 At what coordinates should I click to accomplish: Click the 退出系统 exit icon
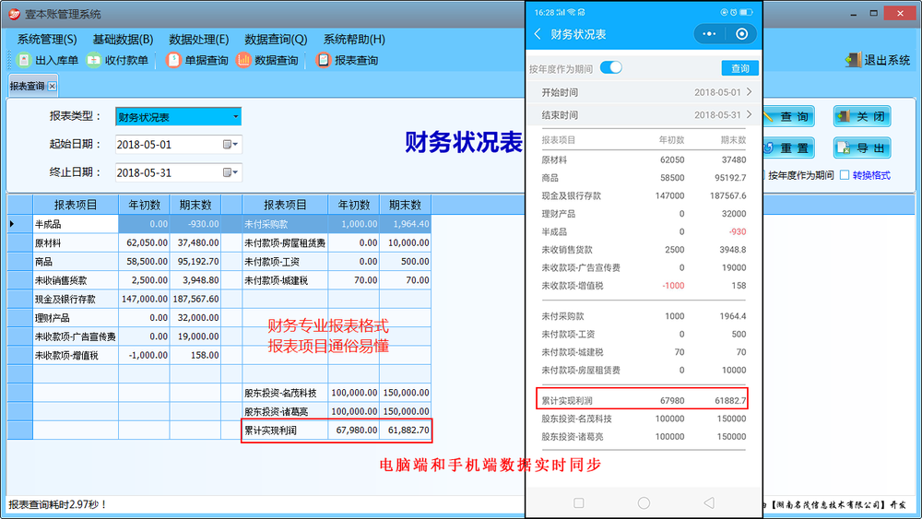click(853, 60)
